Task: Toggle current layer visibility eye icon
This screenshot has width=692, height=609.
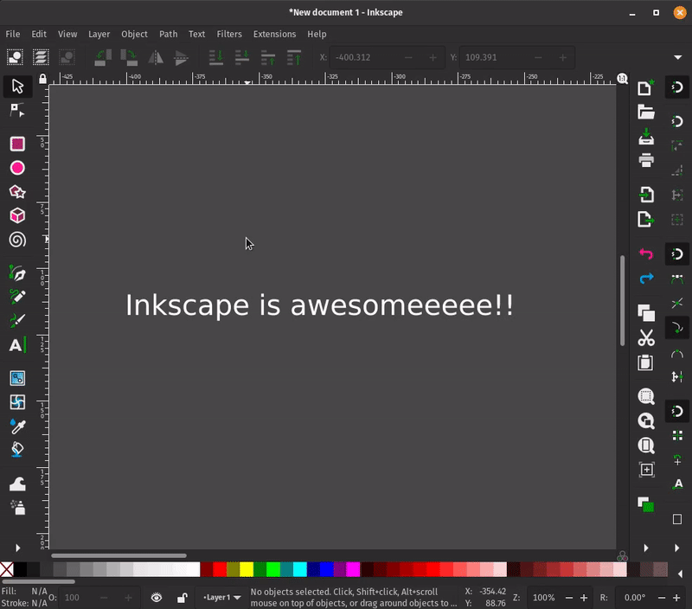Action: [157, 597]
